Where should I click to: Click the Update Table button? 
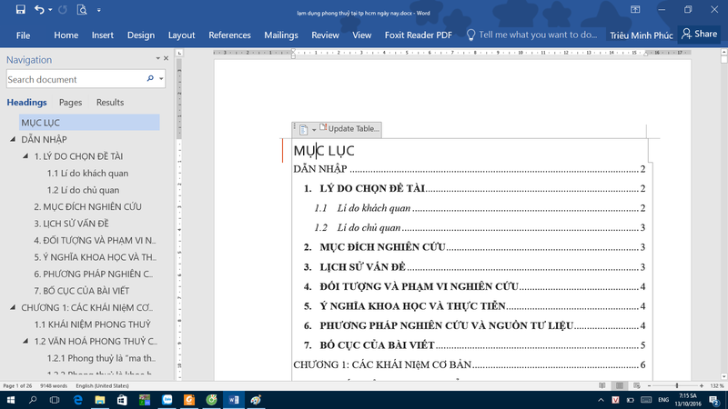(x=349, y=129)
